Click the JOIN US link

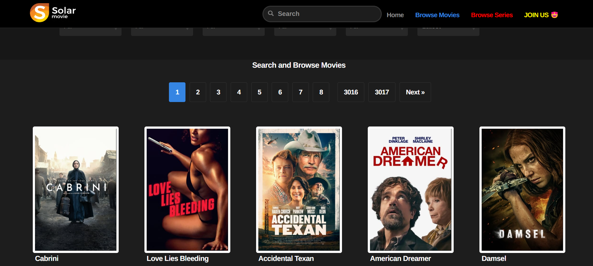point(541,15)
